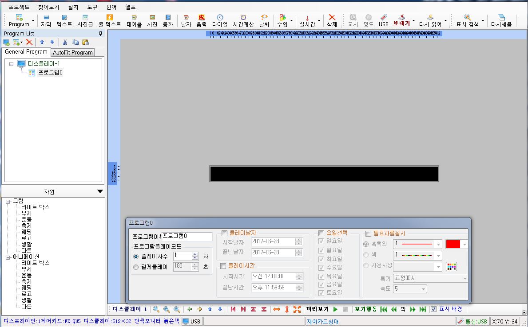
Task: Click the 보내기 send icon
Action: (401, 20)
